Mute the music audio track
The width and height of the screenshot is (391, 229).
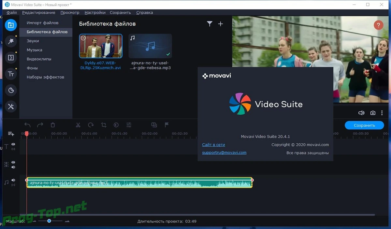tap(13, 180)
